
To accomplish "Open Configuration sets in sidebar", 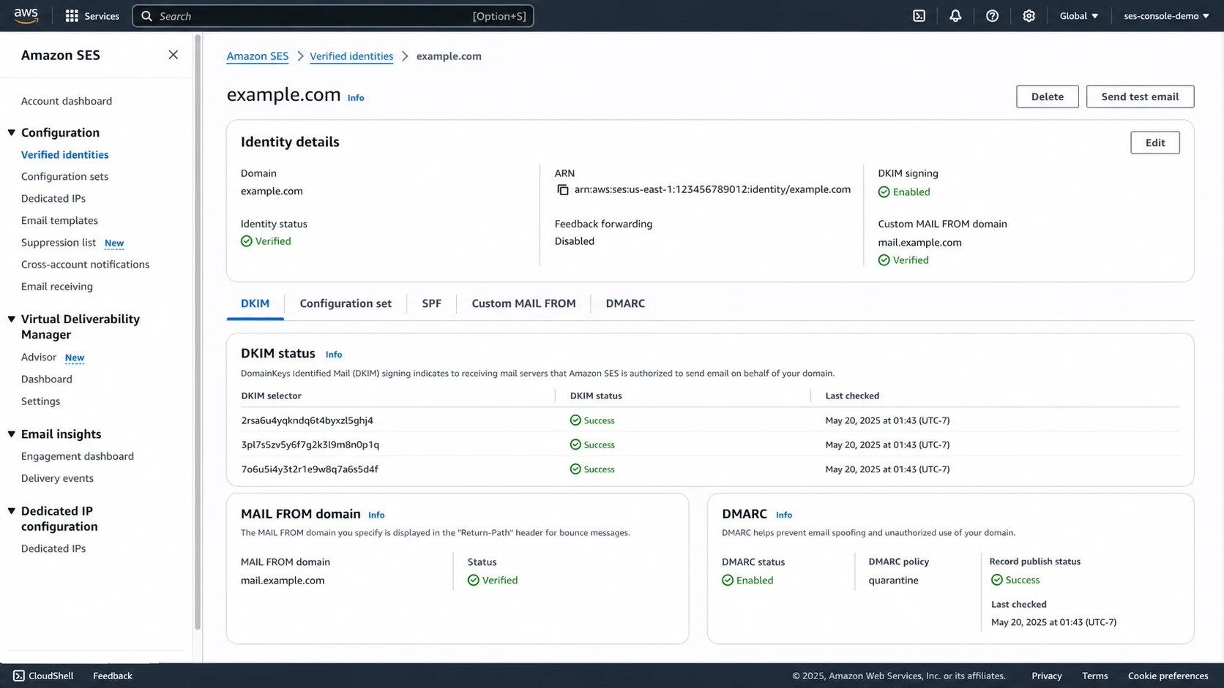I will coord(64,176).
